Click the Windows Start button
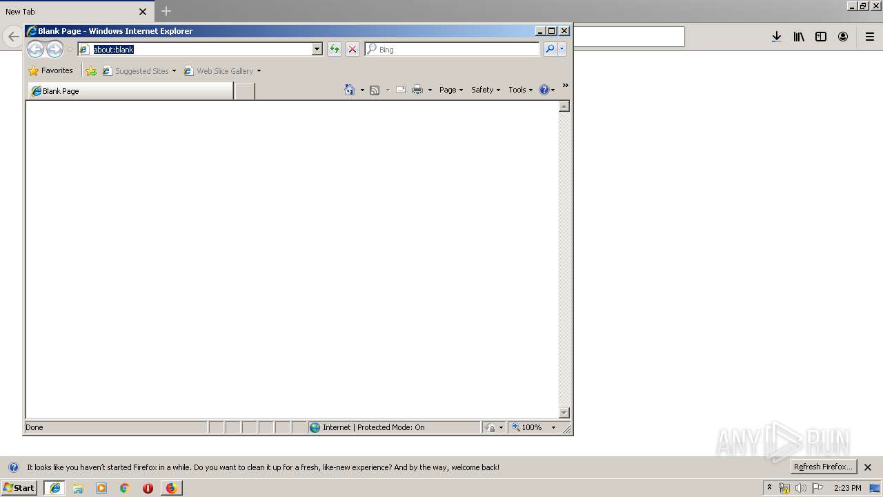Viewport: 883px width, 497px height. click(x=19, y=487)
